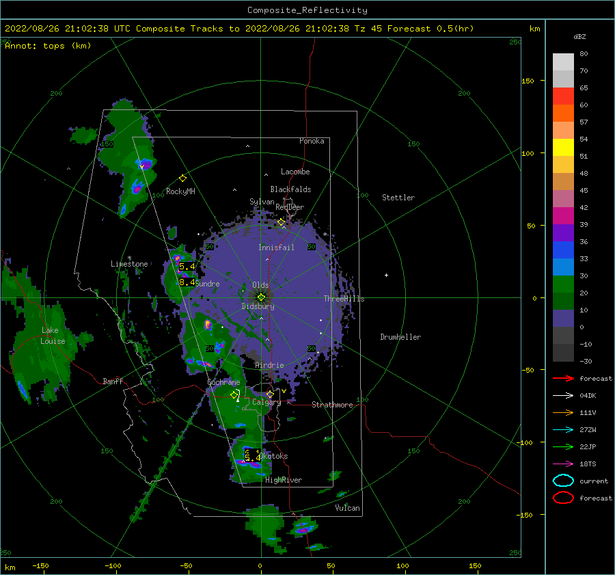Click yellow diamond marker below RedDeer label

(x=282, y=222)
